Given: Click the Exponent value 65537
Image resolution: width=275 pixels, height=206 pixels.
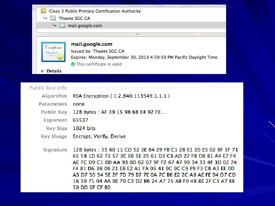Looking at the screenshot, I should [81, 120].
